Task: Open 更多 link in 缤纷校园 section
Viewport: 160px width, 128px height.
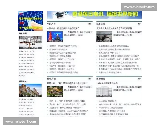Action: click(x=139, y=79)
